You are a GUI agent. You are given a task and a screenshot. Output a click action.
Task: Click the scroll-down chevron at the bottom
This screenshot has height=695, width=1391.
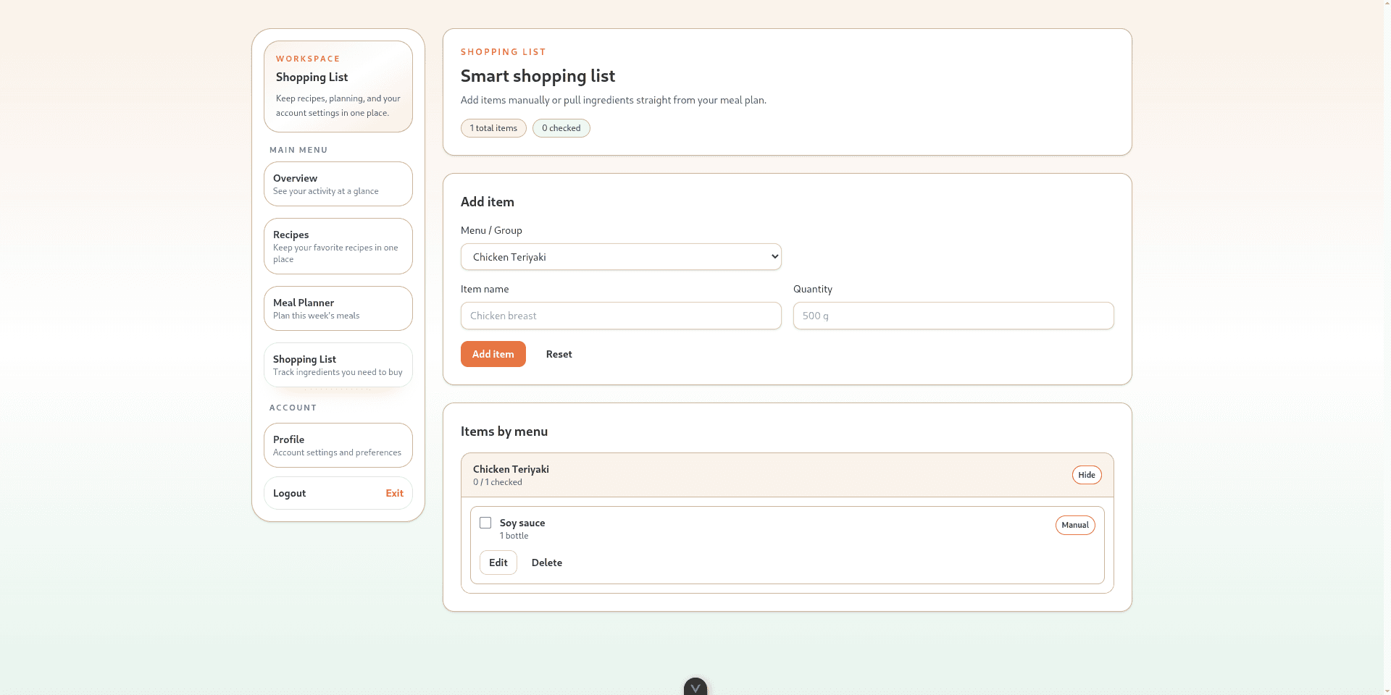point(695,687)
